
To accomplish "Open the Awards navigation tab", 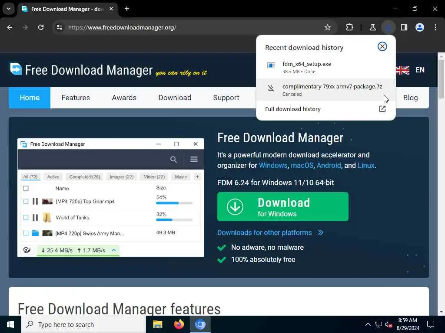I will coord(124,98).
